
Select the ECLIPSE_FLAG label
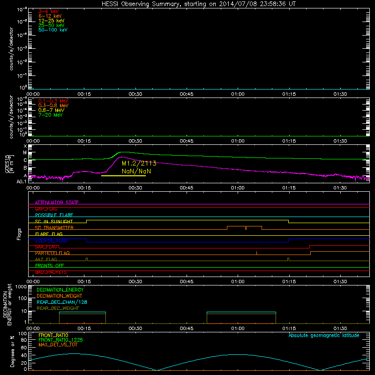[x=51, y=240]
